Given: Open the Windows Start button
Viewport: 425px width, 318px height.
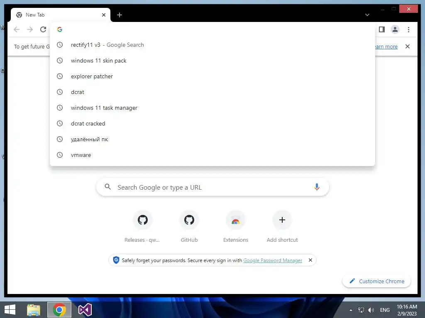Looking at the screenshot, I should (x=10, y=310).
